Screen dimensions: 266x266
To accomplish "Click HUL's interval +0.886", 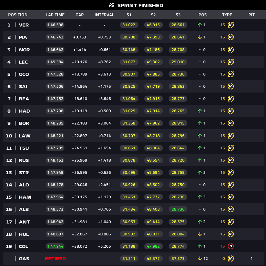I will pos(104,234).
